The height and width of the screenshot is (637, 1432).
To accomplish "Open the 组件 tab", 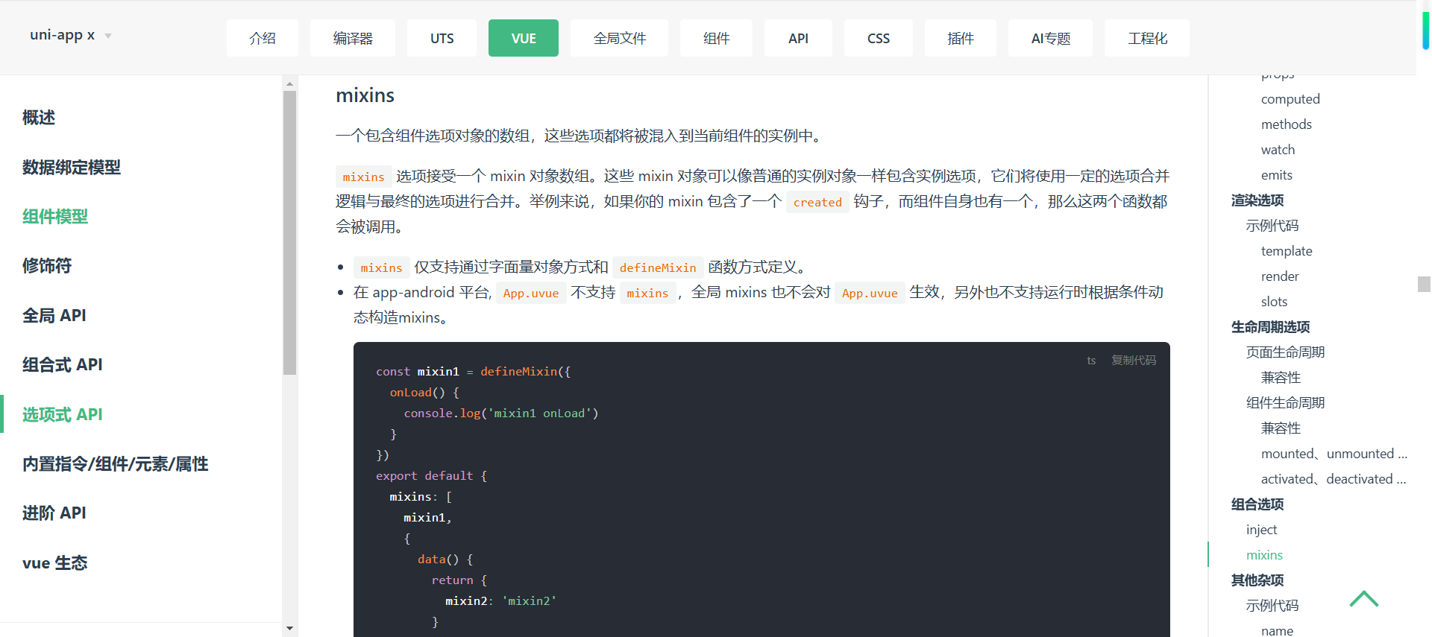I will point(716,38).
